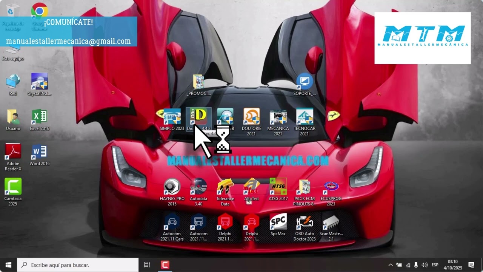
Task: Open Autocom 2021.11 Cars
Action: pos(172,227)
